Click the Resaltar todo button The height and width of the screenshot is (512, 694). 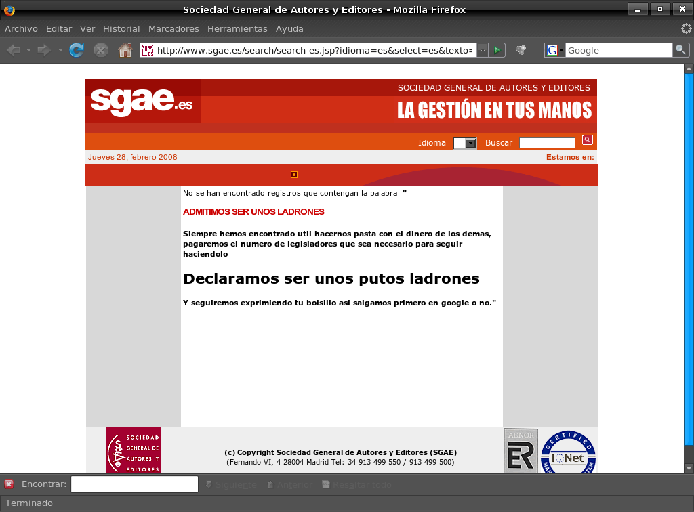click(356, 485)
